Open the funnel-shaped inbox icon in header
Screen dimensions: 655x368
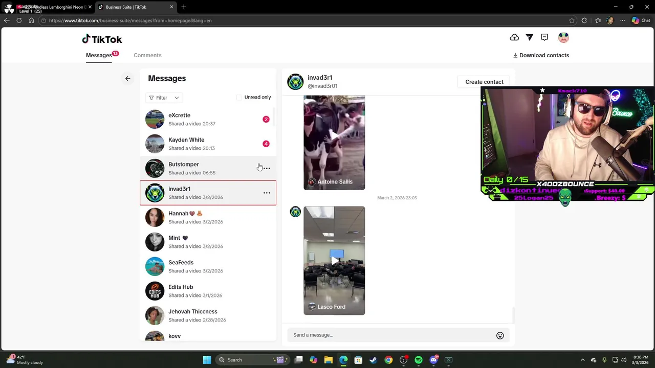[x=530, y=37]
